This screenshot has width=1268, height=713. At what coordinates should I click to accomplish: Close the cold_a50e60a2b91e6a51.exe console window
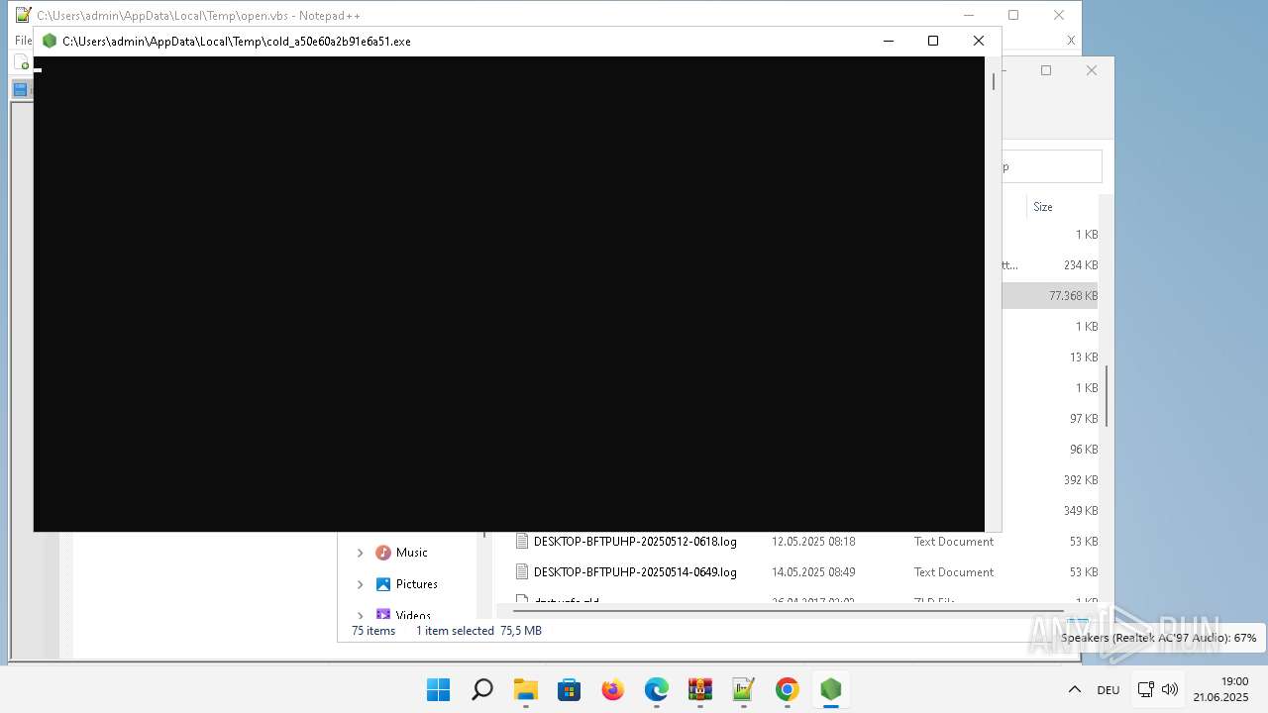pos(979,41)
